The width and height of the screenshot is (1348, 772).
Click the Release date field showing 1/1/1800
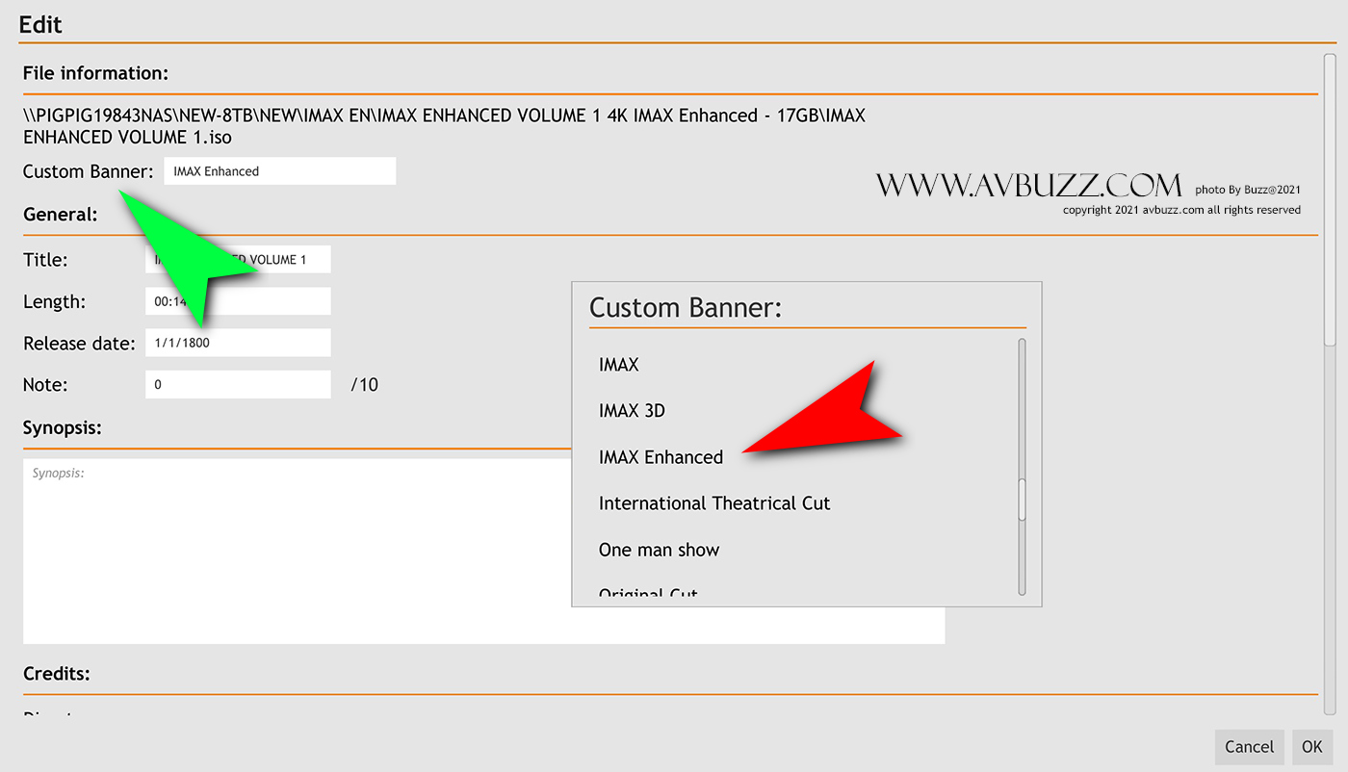(238, 343)
